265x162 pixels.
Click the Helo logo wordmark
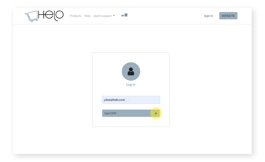pyautogui.click(x=51, y=15)
